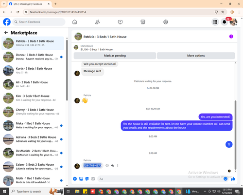Open the taskbar clock and date
The image size is (243, 195).
coord(227,192)
